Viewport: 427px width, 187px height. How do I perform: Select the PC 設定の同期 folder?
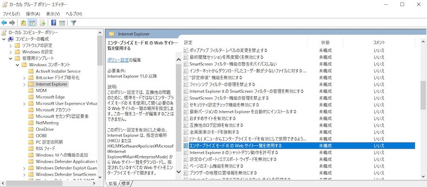49,142
